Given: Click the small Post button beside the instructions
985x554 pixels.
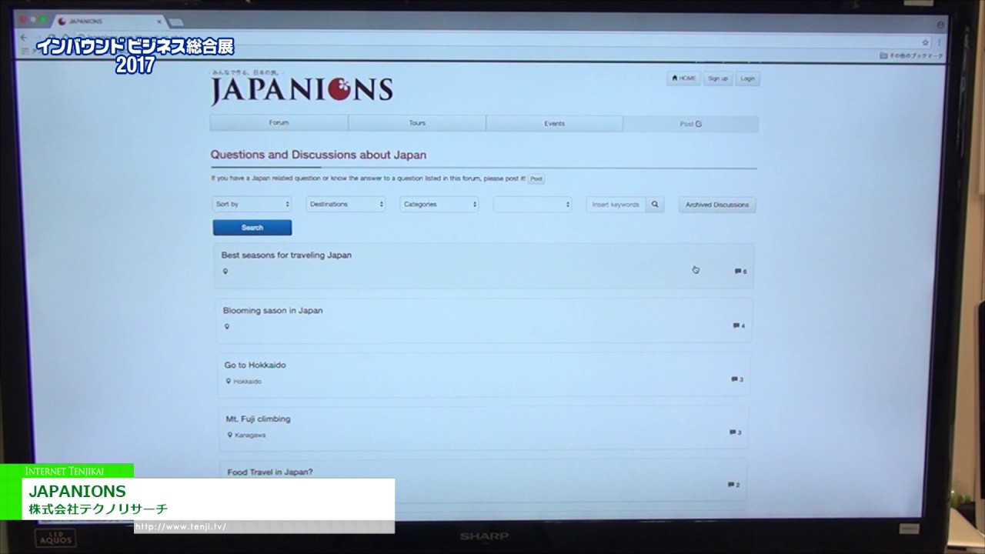Looking at the screenshot, I should click(x=536, y=179).
